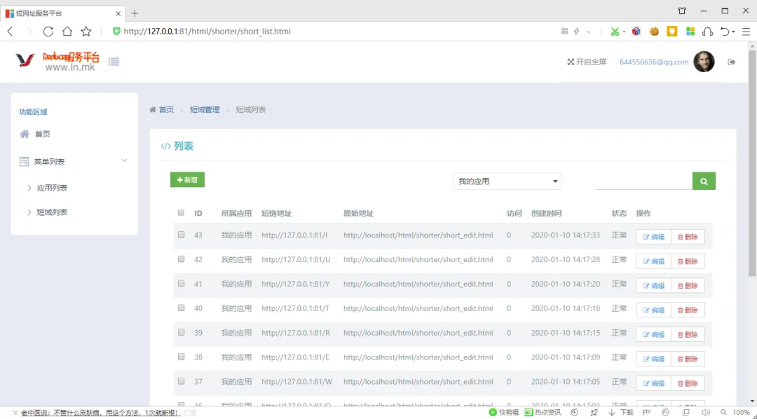Bookmark page with the star icon
This screenshot has width=757, height=419.
[86, 32]
